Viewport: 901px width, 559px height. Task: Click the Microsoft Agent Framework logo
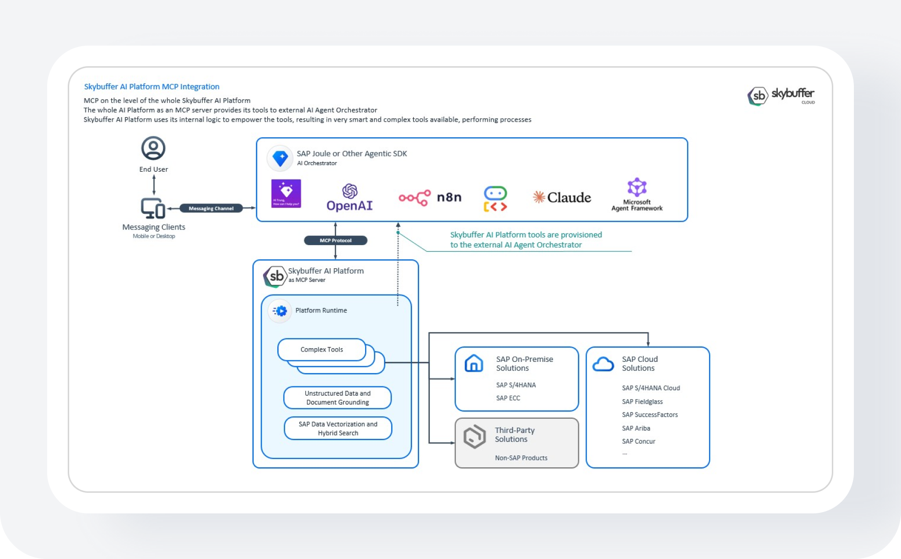(637, 195)
